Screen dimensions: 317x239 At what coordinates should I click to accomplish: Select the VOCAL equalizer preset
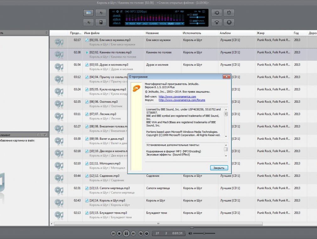click(x=163, y=24)
